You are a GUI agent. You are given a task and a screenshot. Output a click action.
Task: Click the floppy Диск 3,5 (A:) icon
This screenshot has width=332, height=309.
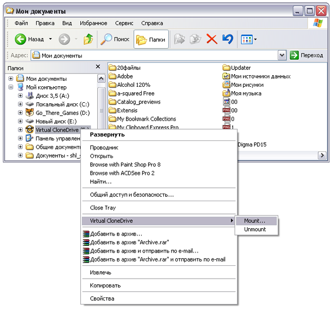pos(29,96)
